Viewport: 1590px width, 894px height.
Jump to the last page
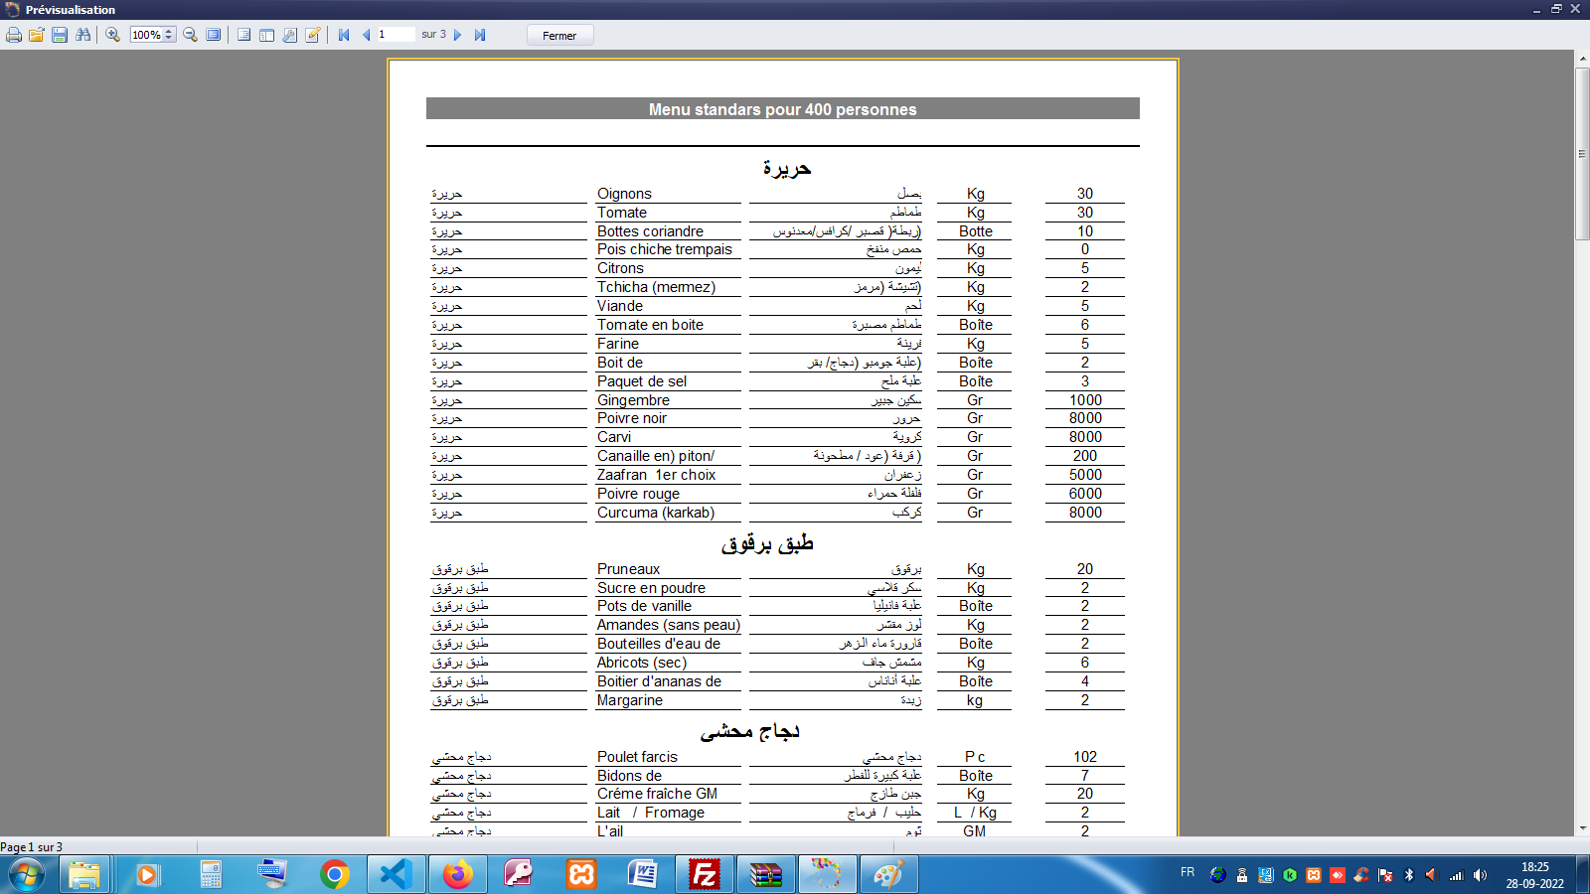coord(480,35)
